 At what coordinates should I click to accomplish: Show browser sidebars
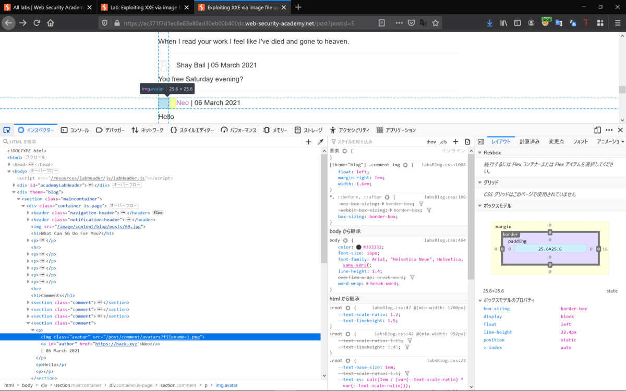coord(517,23)
